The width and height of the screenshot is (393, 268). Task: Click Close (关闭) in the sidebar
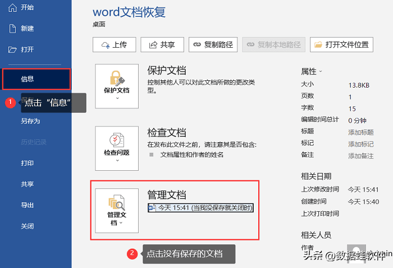tap(28, 226)
